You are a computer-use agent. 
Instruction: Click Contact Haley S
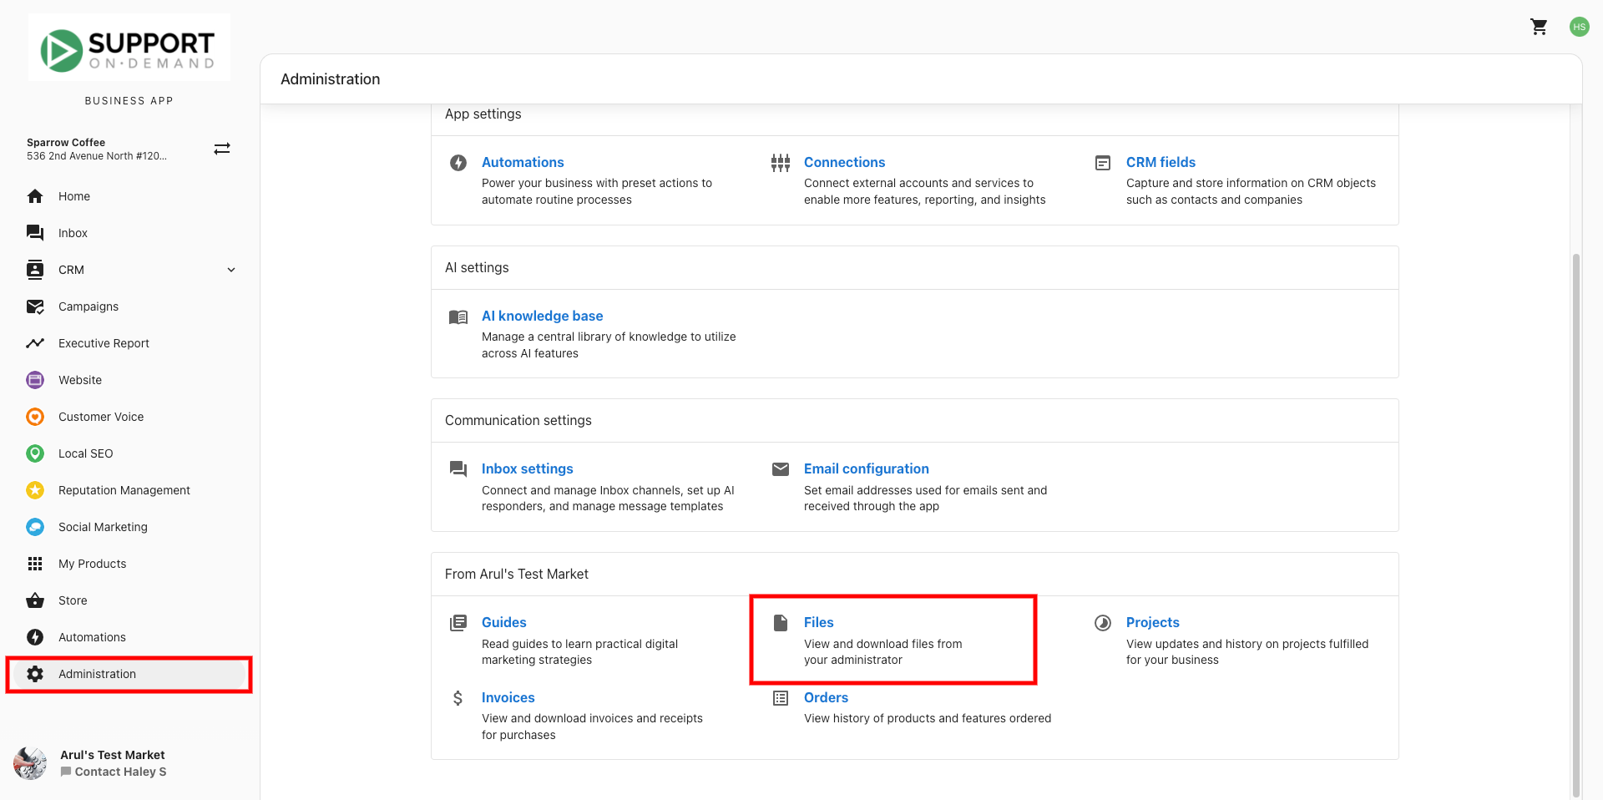pos(120,772)
